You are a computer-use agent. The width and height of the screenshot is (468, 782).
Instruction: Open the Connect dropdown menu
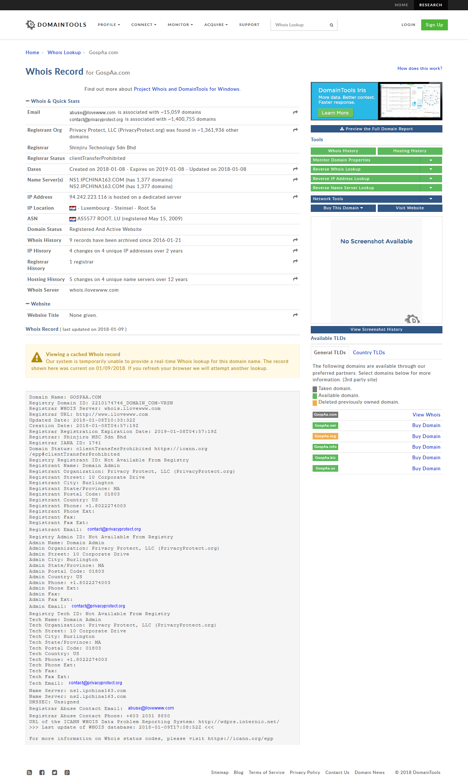(x=144, y=25)
